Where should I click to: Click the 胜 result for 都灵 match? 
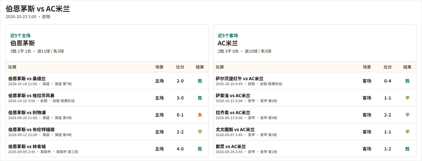click(x=407, y=149)
